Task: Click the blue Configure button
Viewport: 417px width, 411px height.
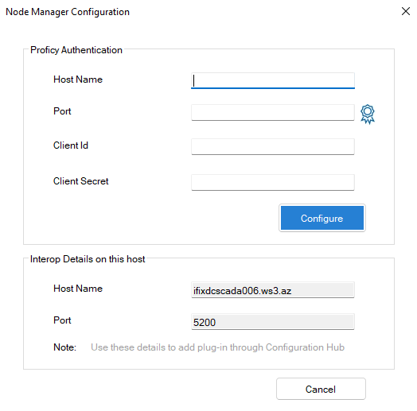Action: point(322,218)
